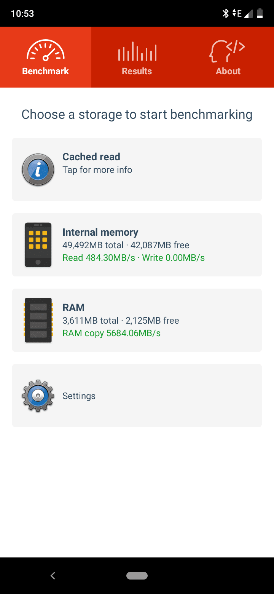The height and width of the screenshot is (594, 274).
Task: Tap the home pill navigation button
Action: 137,576
